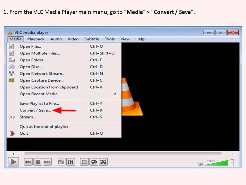
Task: Open the Help menu
Action: tap(140, 39)
